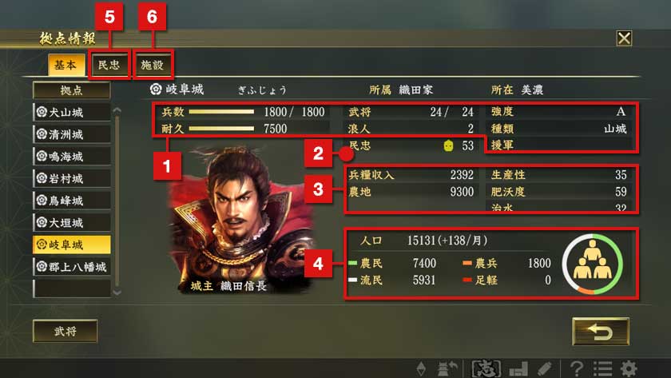Select 清洲城 in the castle list
This screenshot has width=671, height=378.
(71, 134)
